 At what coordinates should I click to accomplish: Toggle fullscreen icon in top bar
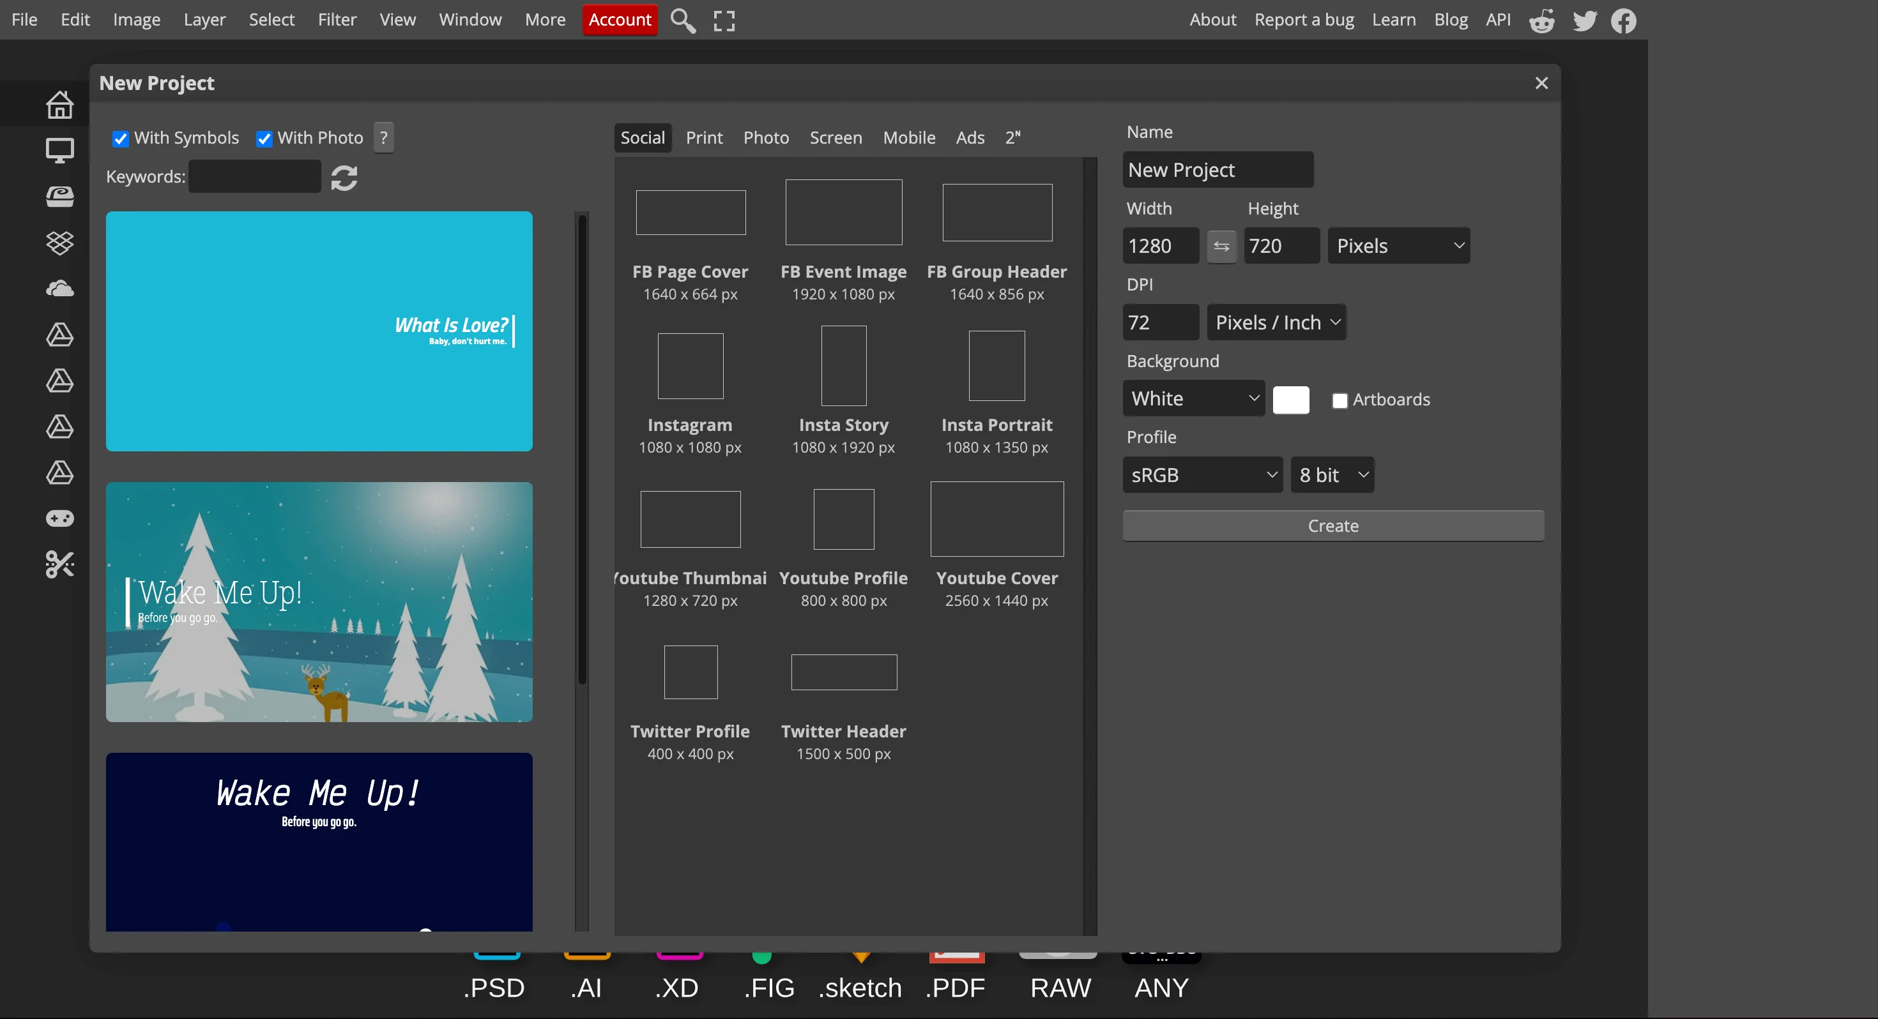[x=723, y=20]
